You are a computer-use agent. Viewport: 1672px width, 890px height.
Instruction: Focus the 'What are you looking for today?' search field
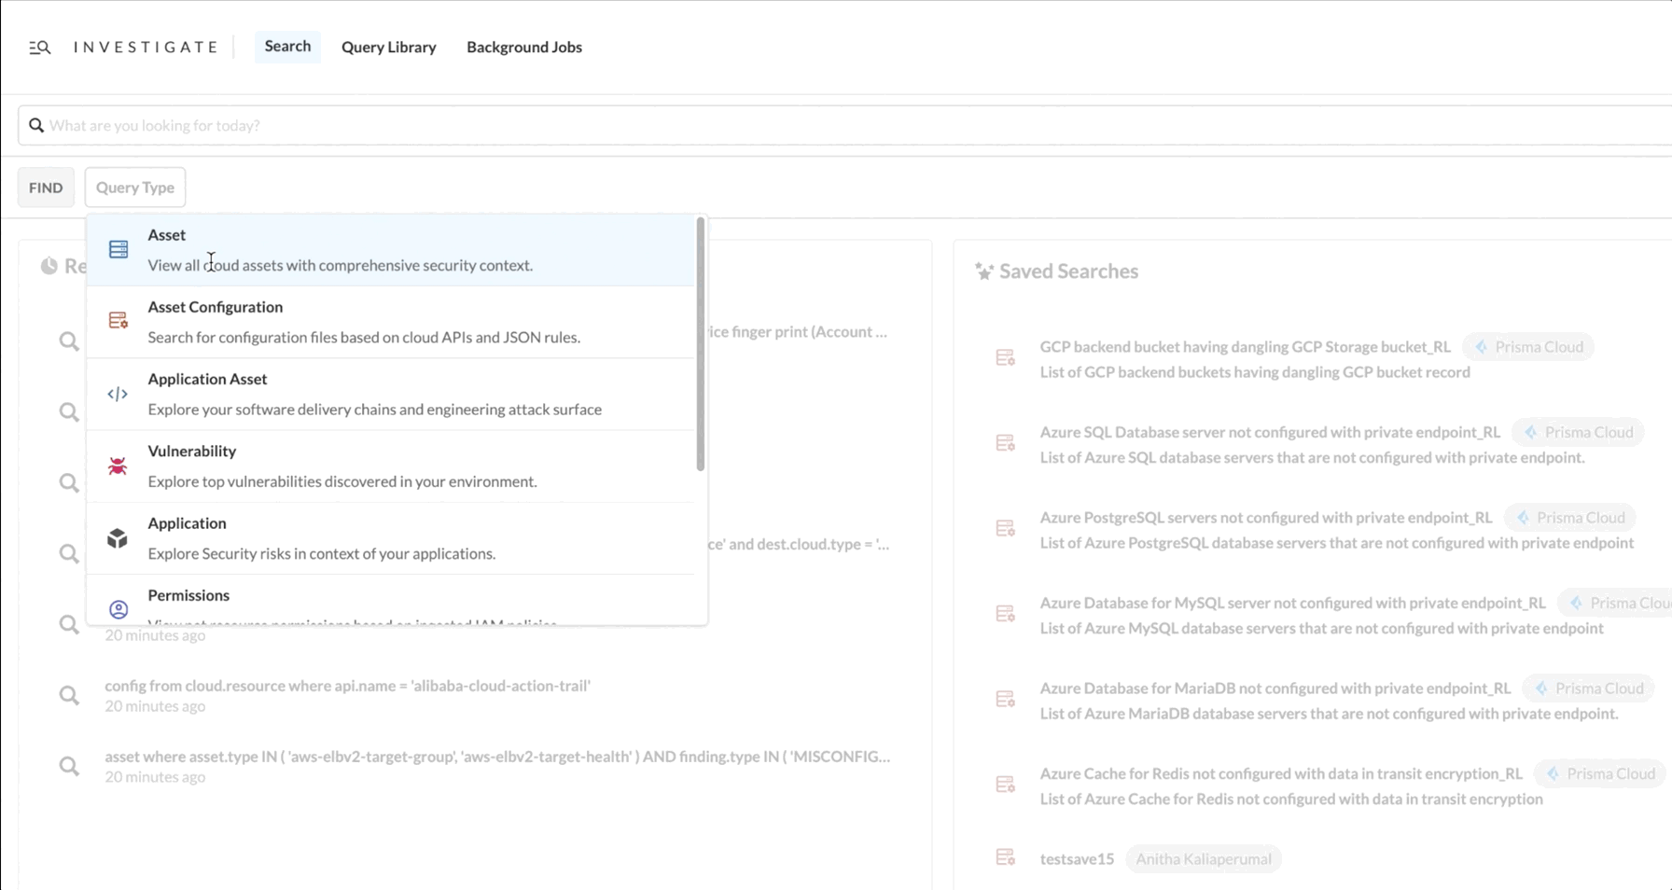844,125
